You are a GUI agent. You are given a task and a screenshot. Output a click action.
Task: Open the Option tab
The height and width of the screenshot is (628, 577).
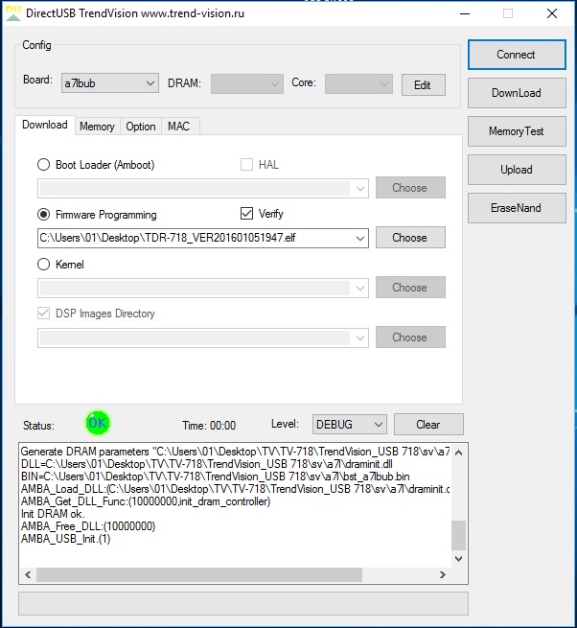click(141, 127)
